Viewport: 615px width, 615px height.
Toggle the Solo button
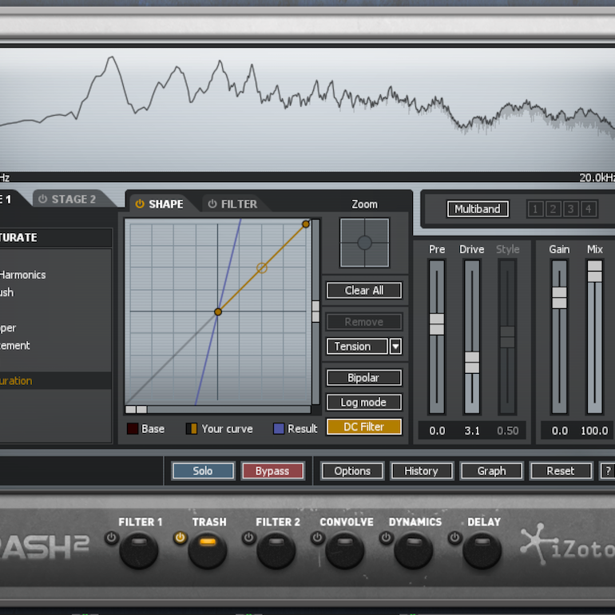click(x=203, y=471)
